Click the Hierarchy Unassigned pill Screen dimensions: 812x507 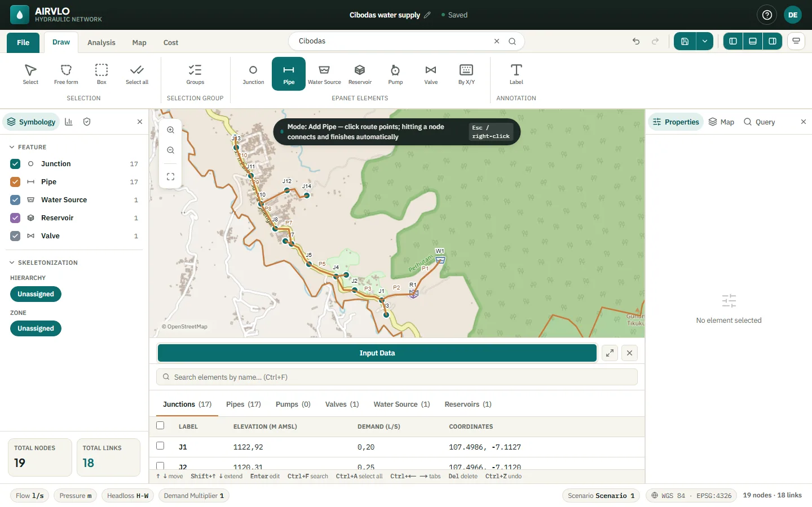tap(36, 294)
